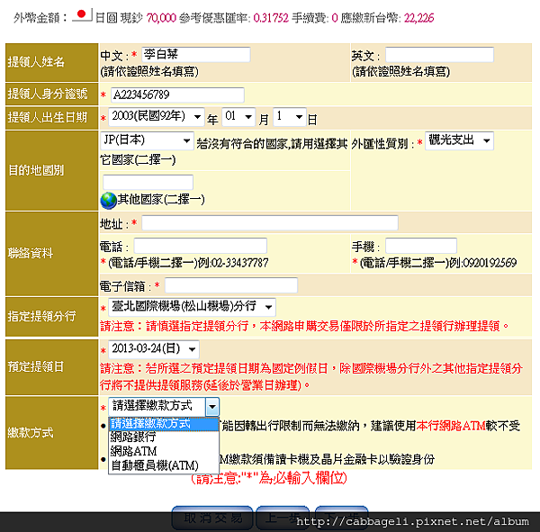Screen dimensions: 540x532
Task: Click the globe icon for other countries
Action: click(x=109, y=201)
